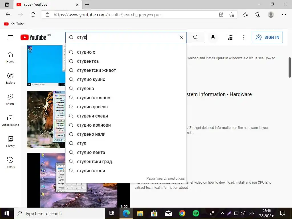Choose the plain 'студ' suggestion

126,143
